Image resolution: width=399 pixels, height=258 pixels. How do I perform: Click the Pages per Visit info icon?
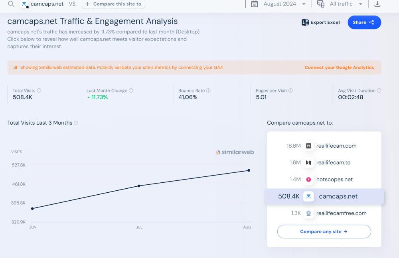coord(290,91)
